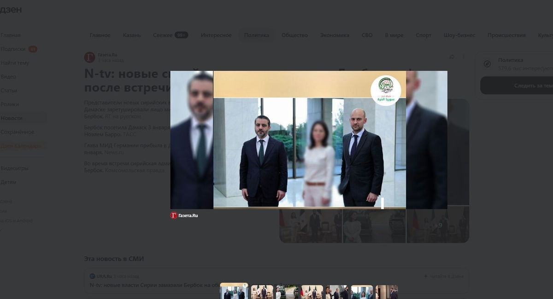
Task: Switch to the Происшествия news tab
Action: click(506, 35)
